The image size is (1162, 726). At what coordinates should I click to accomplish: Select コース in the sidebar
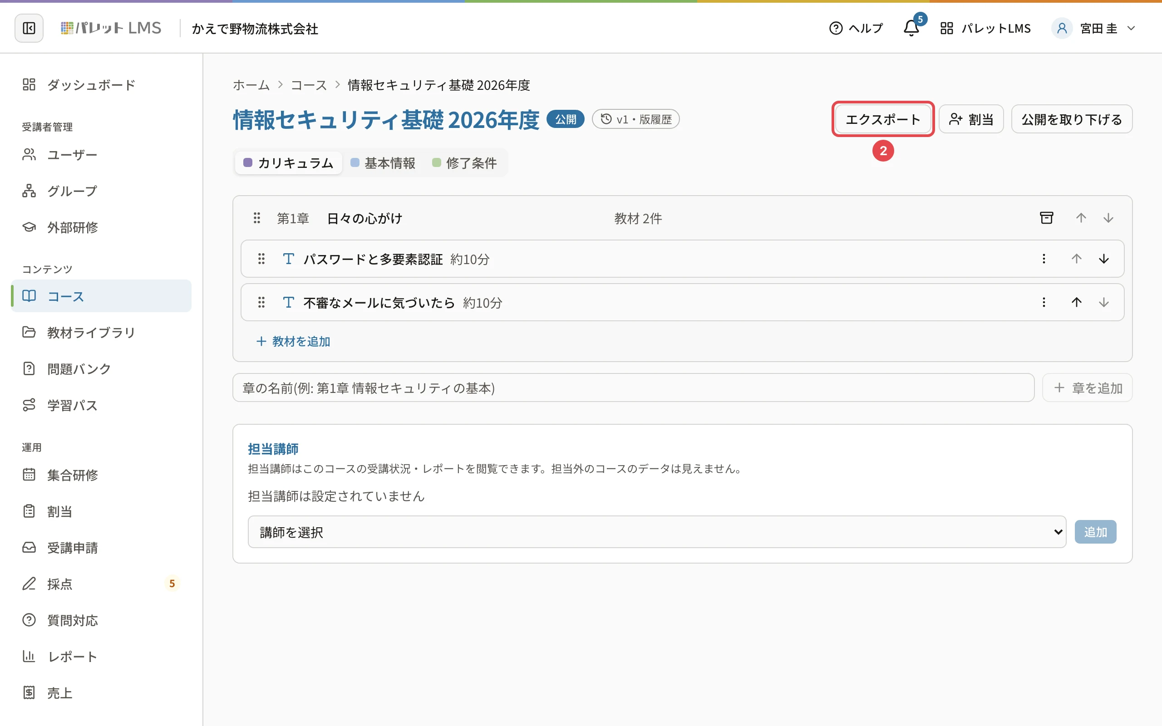point(101,296)
